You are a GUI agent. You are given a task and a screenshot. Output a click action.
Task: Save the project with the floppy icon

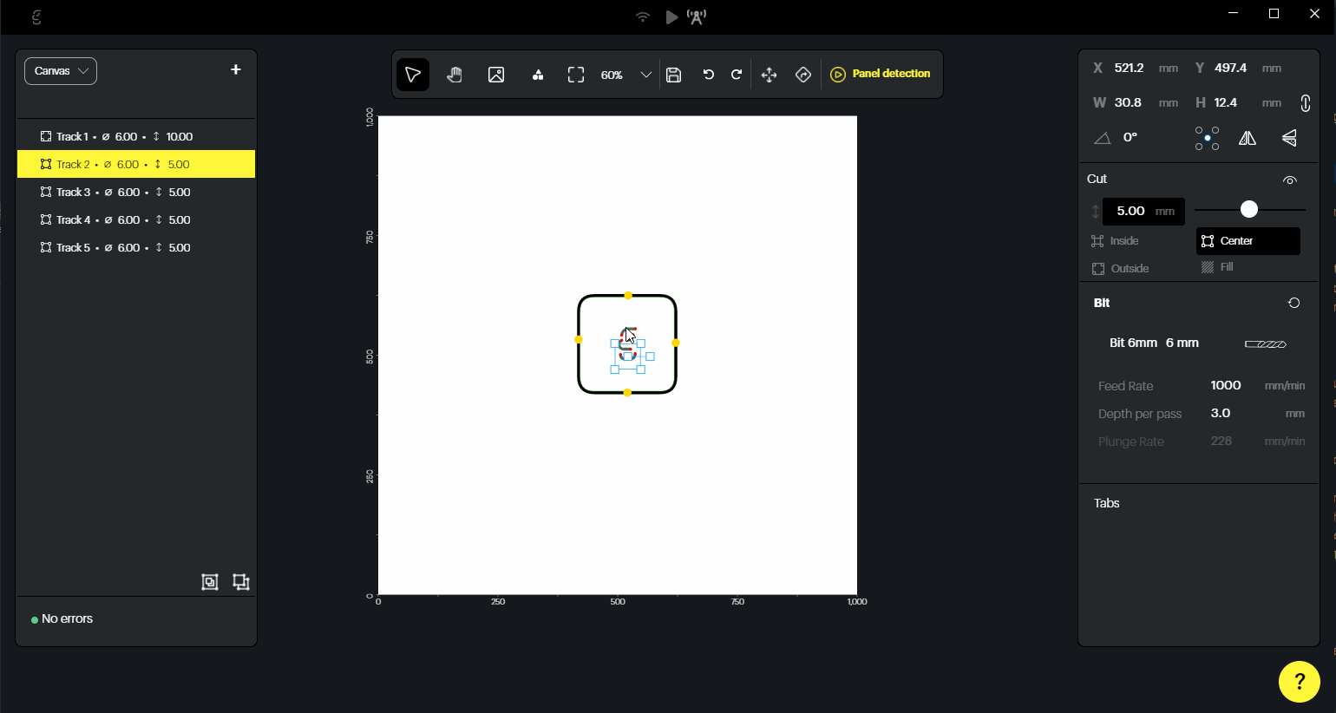[674, 75]
